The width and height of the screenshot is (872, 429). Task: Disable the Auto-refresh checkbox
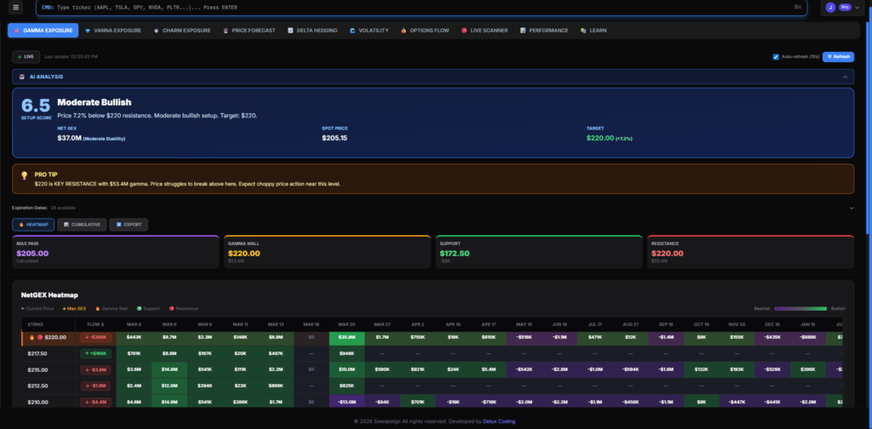point(776,57)
